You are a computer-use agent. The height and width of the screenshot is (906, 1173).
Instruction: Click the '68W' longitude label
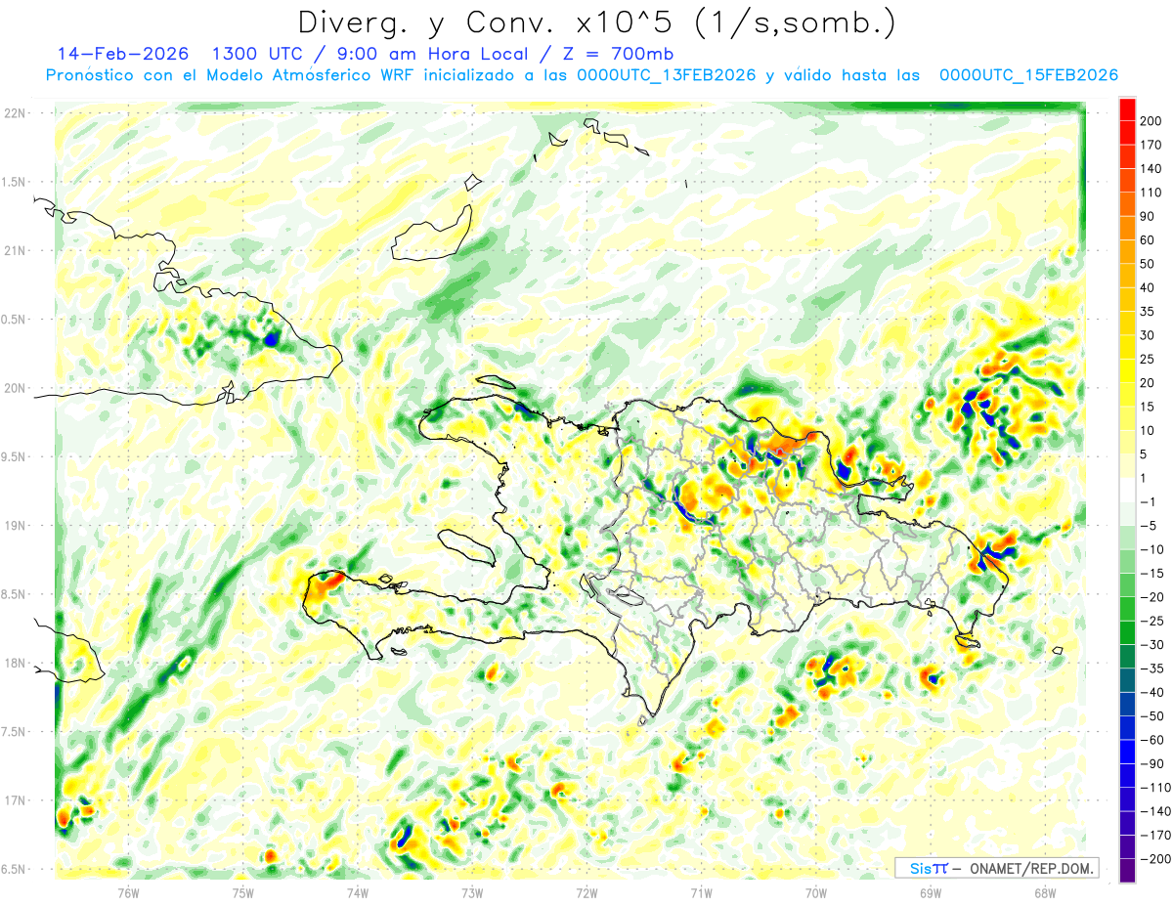[1045, 893]
